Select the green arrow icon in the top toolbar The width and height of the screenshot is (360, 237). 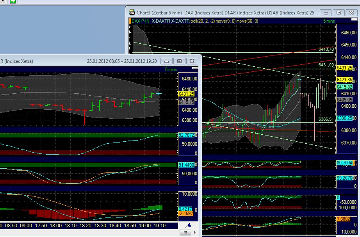14,2
